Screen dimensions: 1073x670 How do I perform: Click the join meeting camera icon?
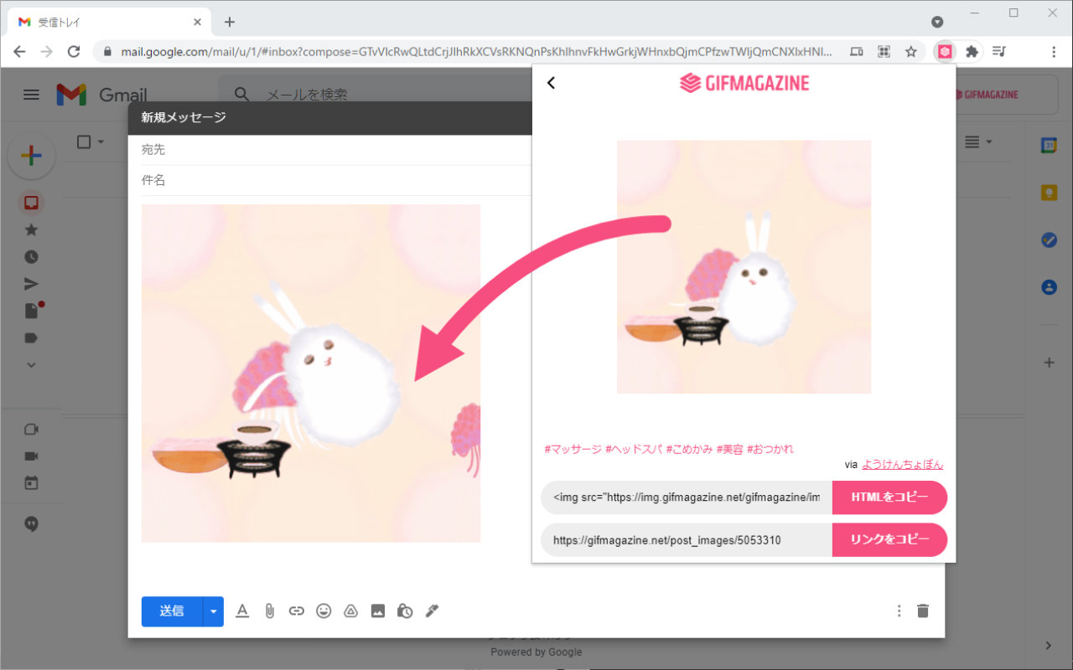click(31, 456)
